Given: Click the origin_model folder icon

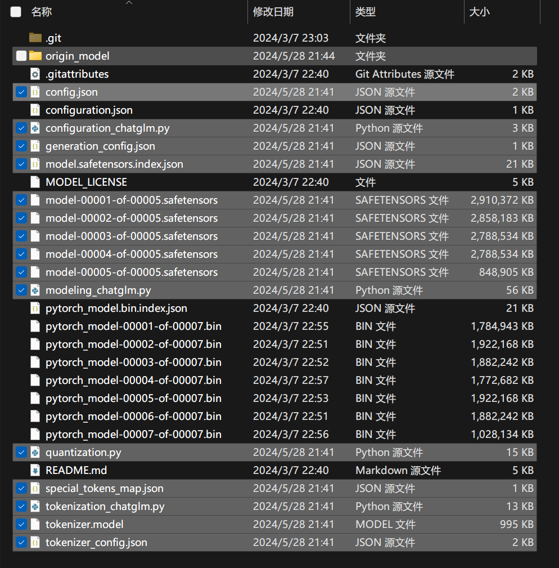Looking at the screenshot, I should [x=35, y=56].
